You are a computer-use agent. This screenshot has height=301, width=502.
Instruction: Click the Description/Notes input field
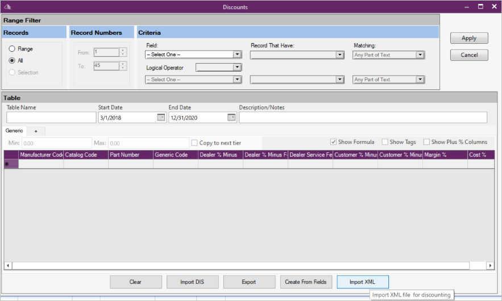pos(363,118)
